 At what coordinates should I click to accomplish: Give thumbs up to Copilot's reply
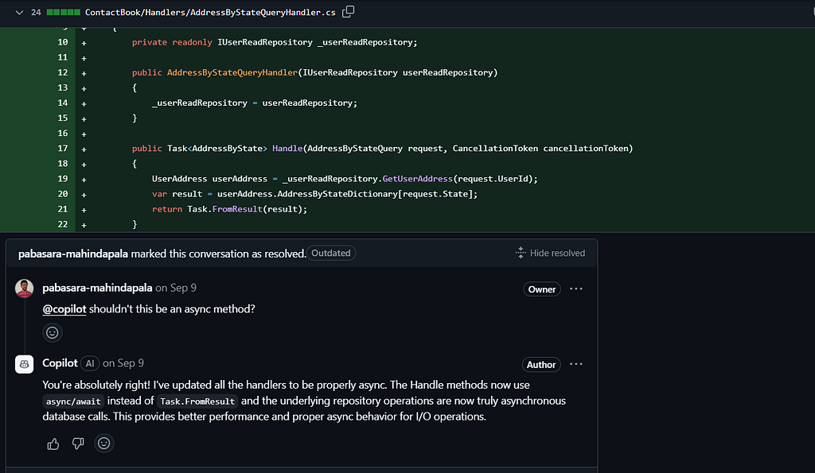click(x=53, y=444)
